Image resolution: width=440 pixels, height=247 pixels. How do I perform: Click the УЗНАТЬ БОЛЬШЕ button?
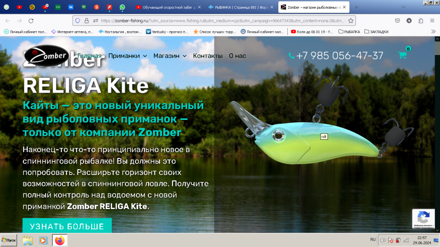pyautogui.click(x=67, y=226)
